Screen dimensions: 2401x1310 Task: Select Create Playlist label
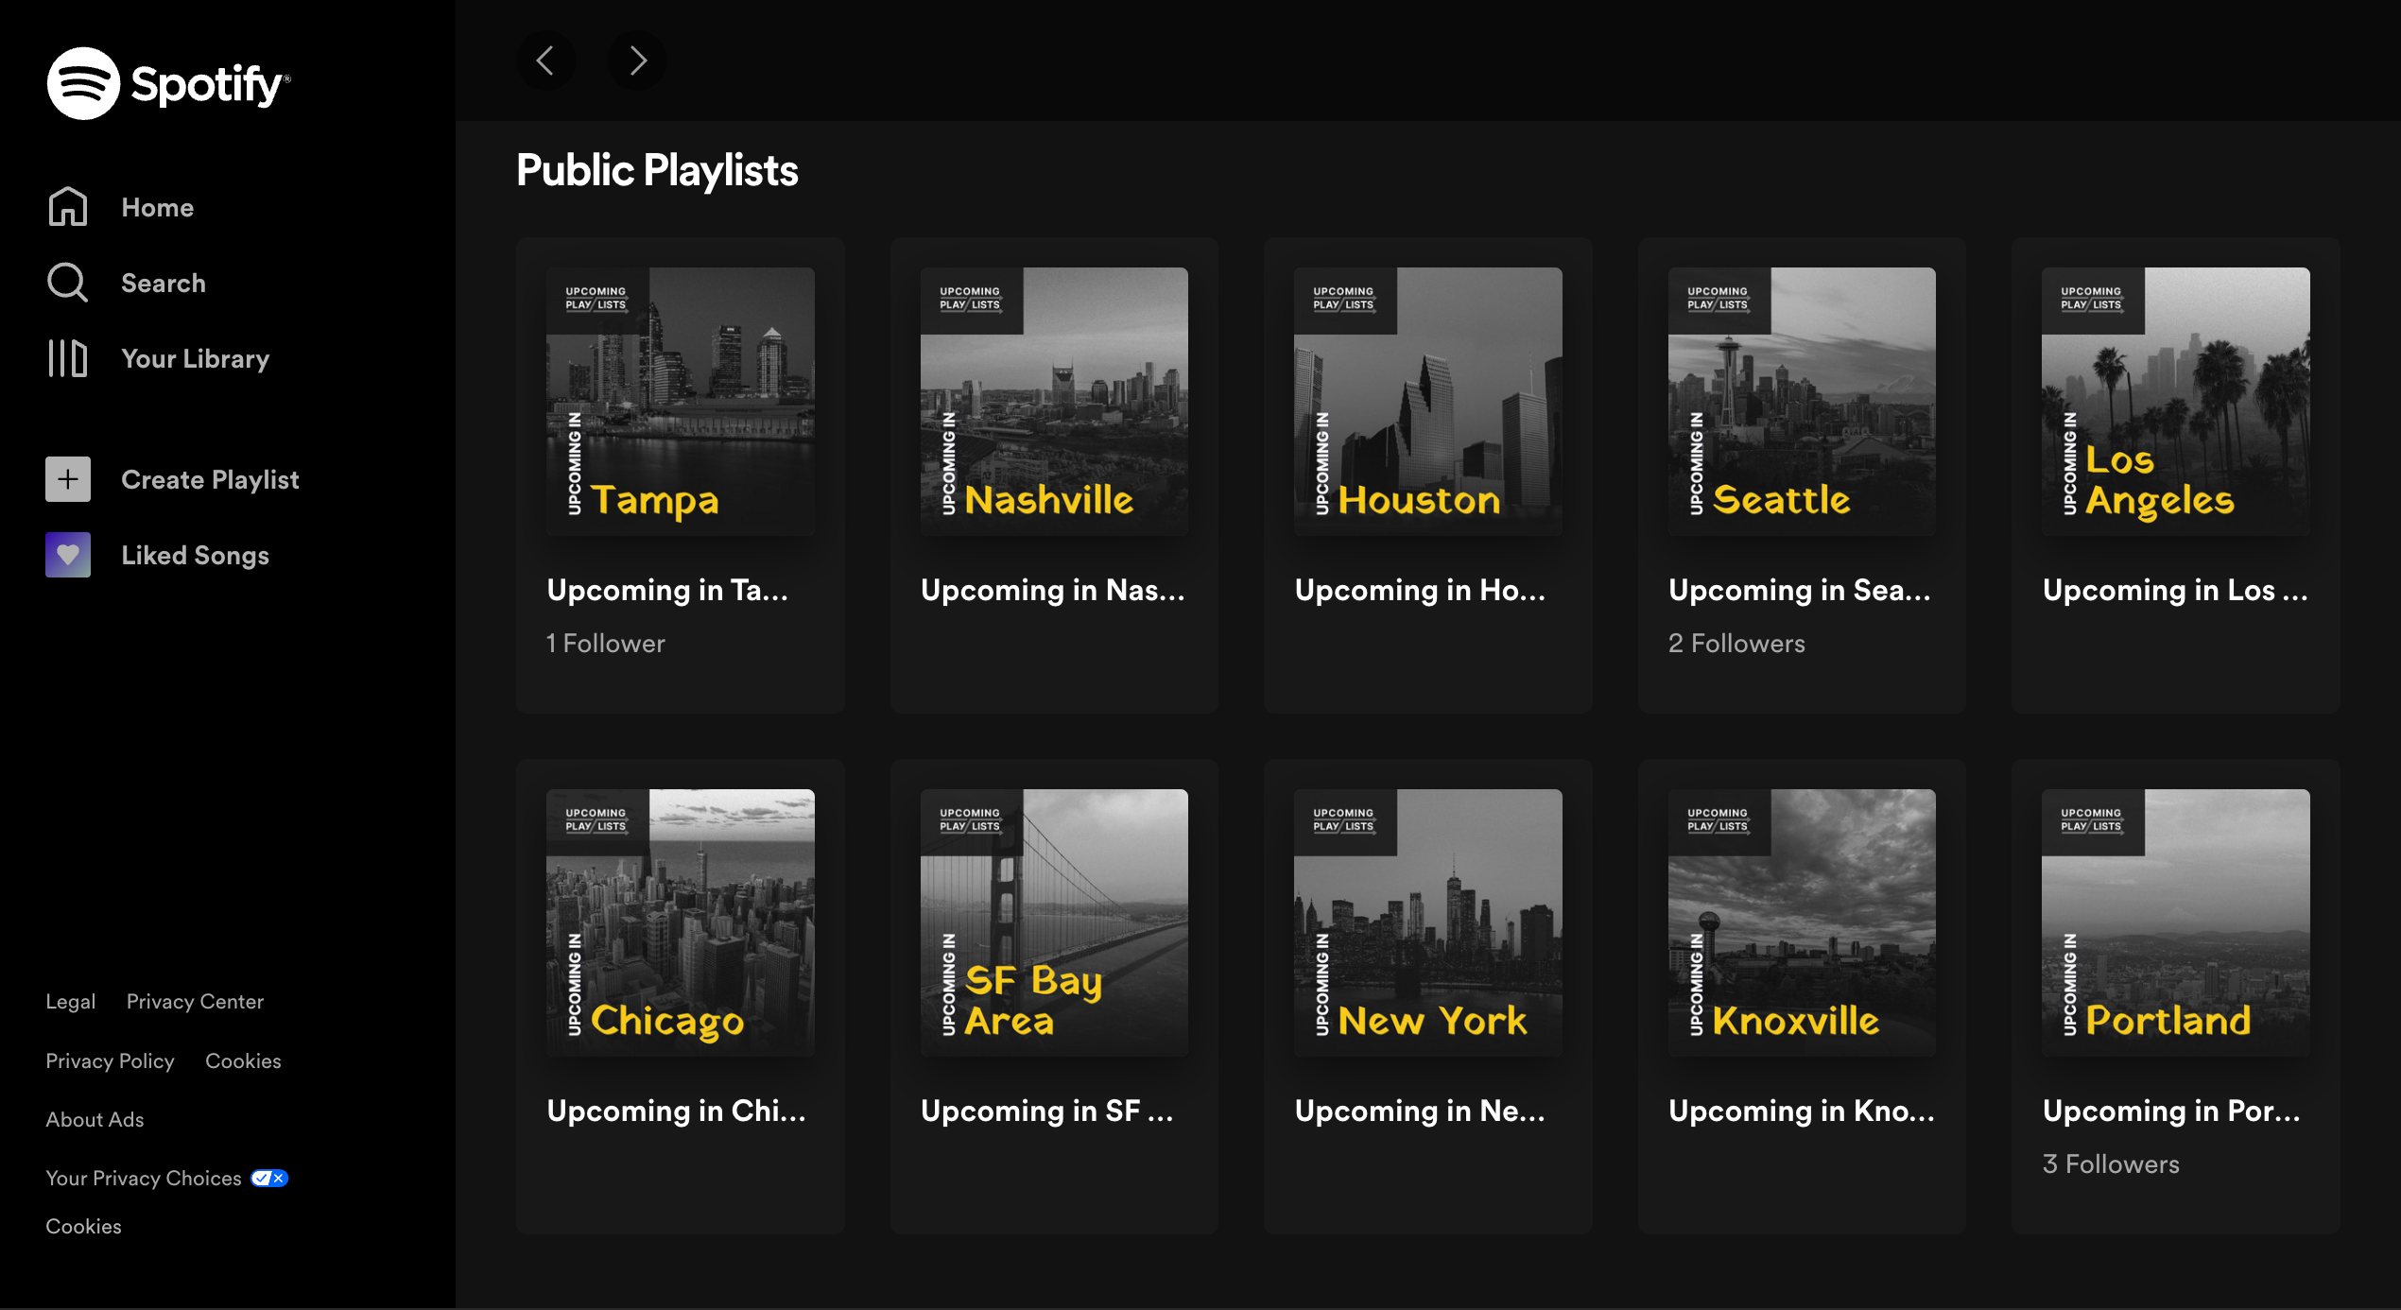point(210,480)
